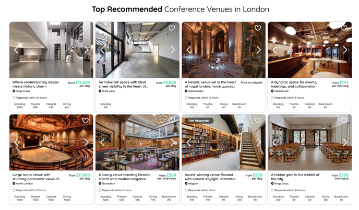This screenshot has width=359, height=210.
Task: Go to next photo of Clerkenwell space
Action: pos(345,50)
